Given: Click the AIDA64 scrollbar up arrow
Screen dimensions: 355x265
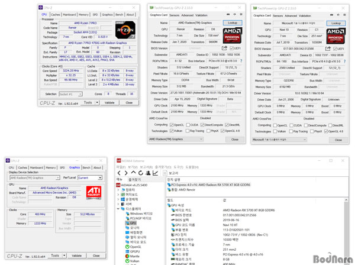Looking at the screenshot, I should tap(346, 200).
